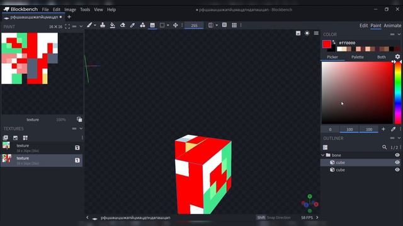Image resolution: width=403 pixels, height=226 pixels.
Task: Select the Move Layer tool
Action: (176, 25)
